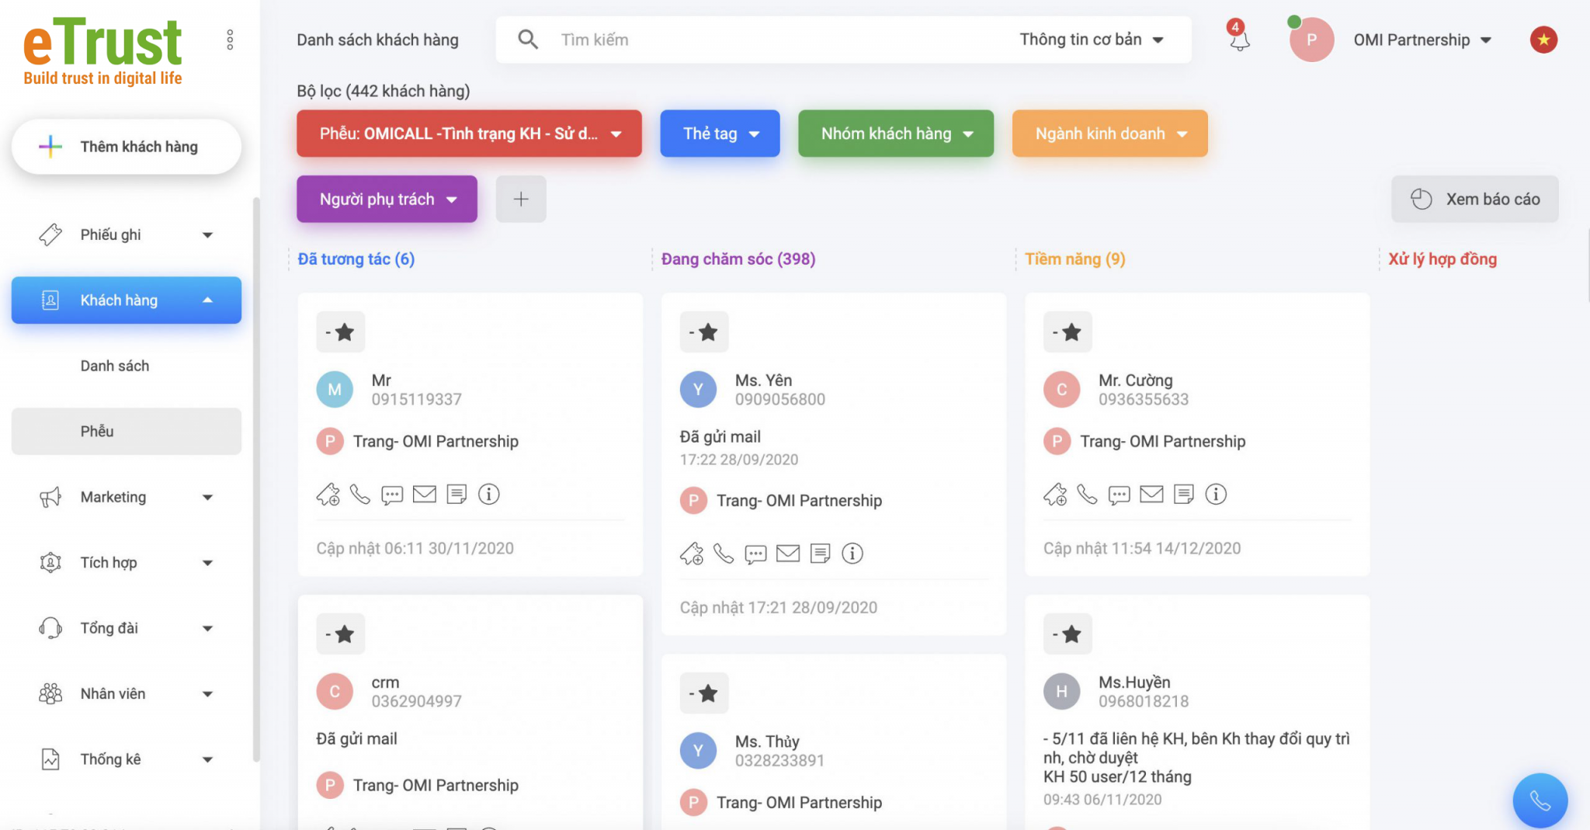This screenshot has width=1590, height=830.
Task: Click the Tìm kiếm search field
Action: click(776, 40)
